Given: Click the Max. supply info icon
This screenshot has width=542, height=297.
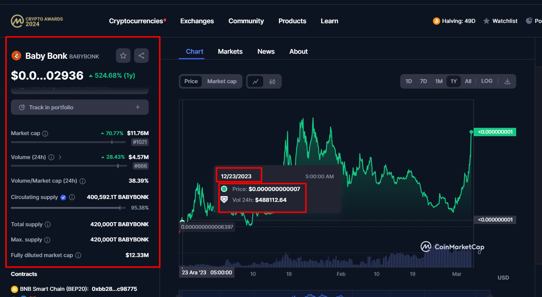Looking at the screenshot, I should pyautogui.click(x=47, y=240).
